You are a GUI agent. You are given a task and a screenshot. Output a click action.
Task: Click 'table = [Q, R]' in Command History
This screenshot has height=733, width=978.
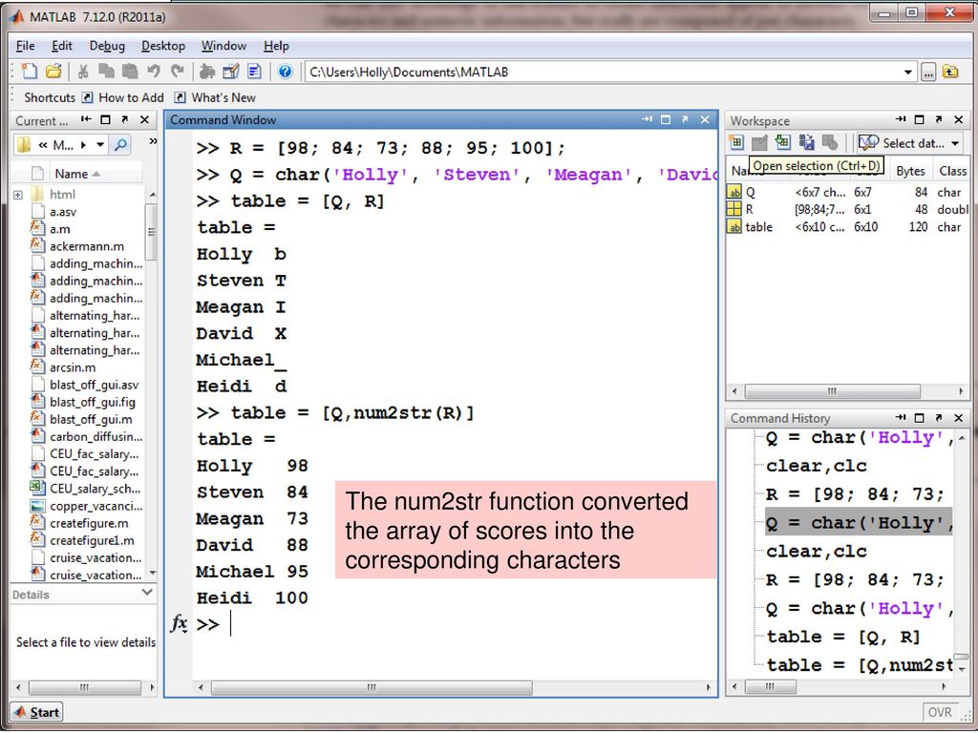tap(842, 637)
